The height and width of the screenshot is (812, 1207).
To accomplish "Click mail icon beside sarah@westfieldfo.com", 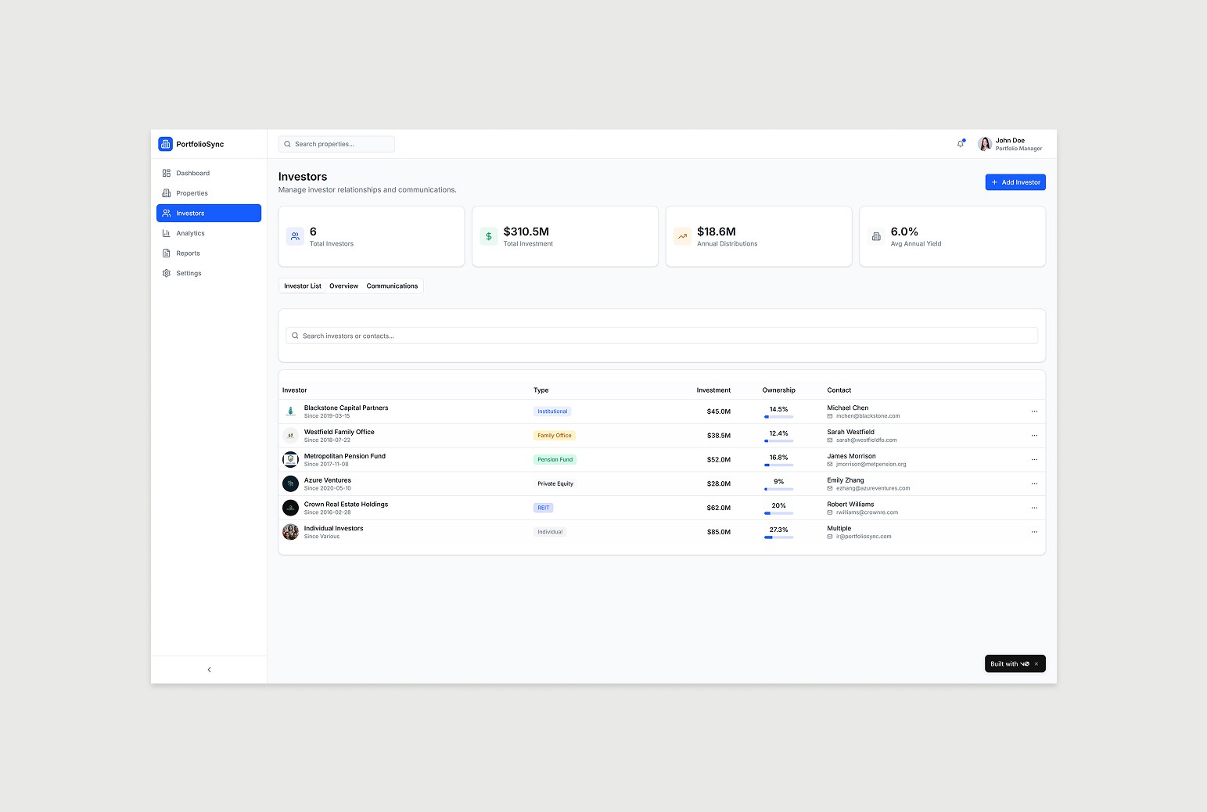I will coord(830,440).
